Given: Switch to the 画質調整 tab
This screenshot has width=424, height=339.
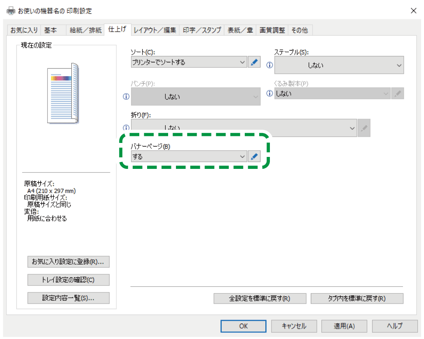Looking at the screenshot, I should pos(272,30).
